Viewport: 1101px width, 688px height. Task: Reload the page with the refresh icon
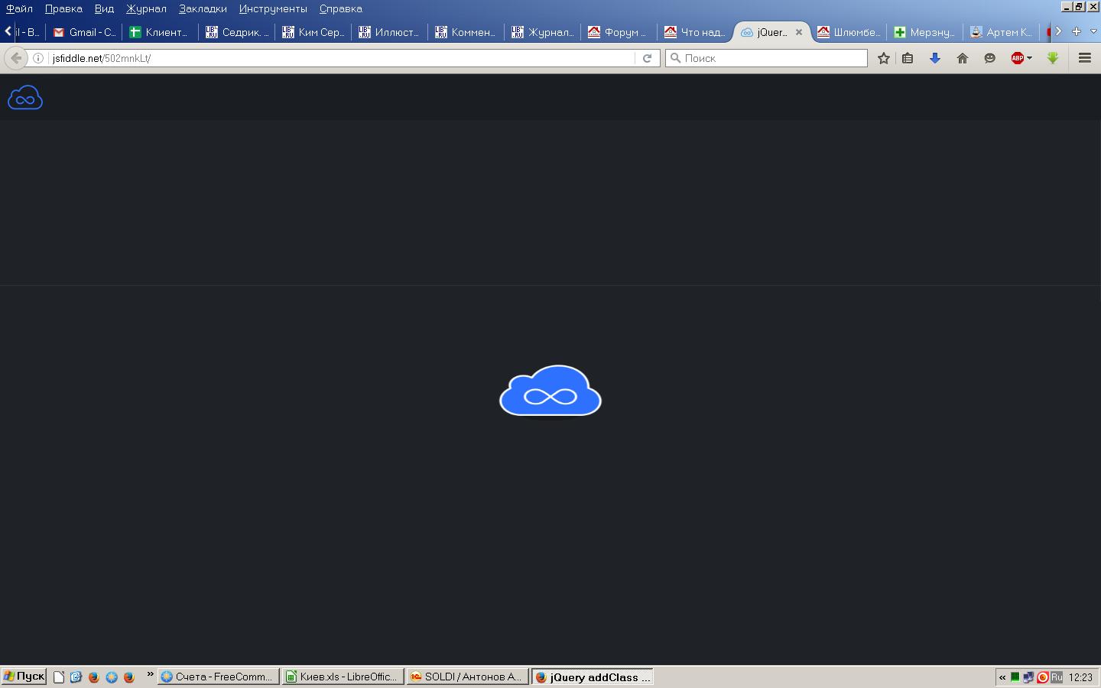[647, 58]
